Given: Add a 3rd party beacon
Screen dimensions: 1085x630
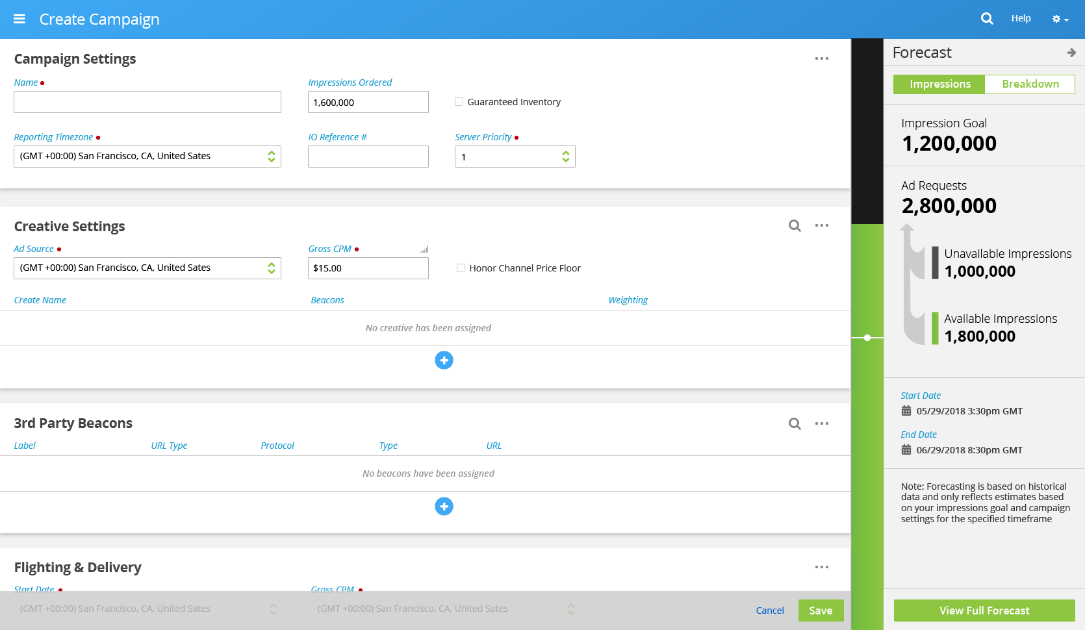Looking at the screenshot, I should click(444, 506).
